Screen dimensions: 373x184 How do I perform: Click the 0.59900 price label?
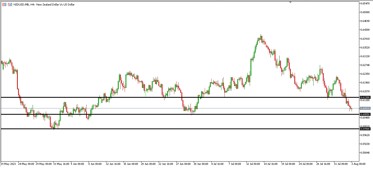point(366,129)
